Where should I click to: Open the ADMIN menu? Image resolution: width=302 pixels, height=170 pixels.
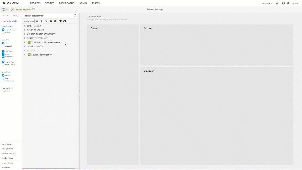pyautogui.click(x=83, y=3)
